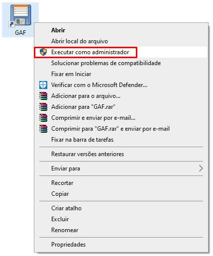Click WinRAR icon beside Comprimir para "GAF.rar"

click(x=43, y=129)
